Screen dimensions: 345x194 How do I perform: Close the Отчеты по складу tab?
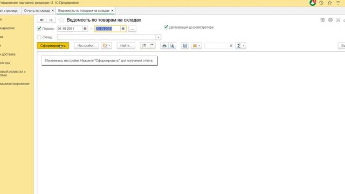53,11
